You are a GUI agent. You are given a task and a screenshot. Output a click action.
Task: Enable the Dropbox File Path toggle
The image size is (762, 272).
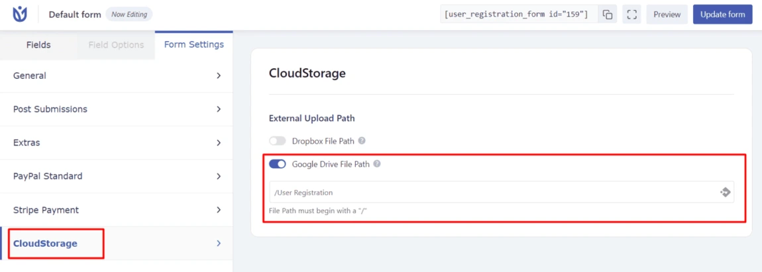tap(278, 141)
